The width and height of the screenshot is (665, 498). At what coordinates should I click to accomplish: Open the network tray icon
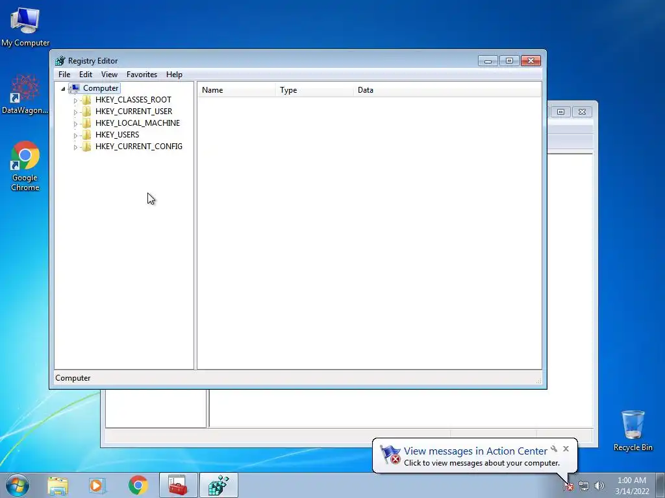584,486
